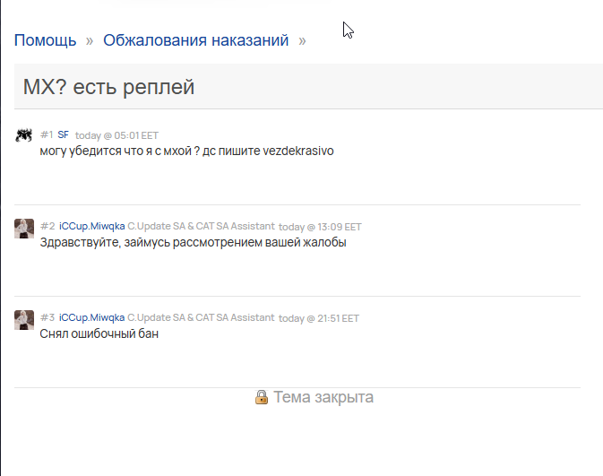
Task: Click Miwqka's avatar in post #3
Action: [24, 320]
